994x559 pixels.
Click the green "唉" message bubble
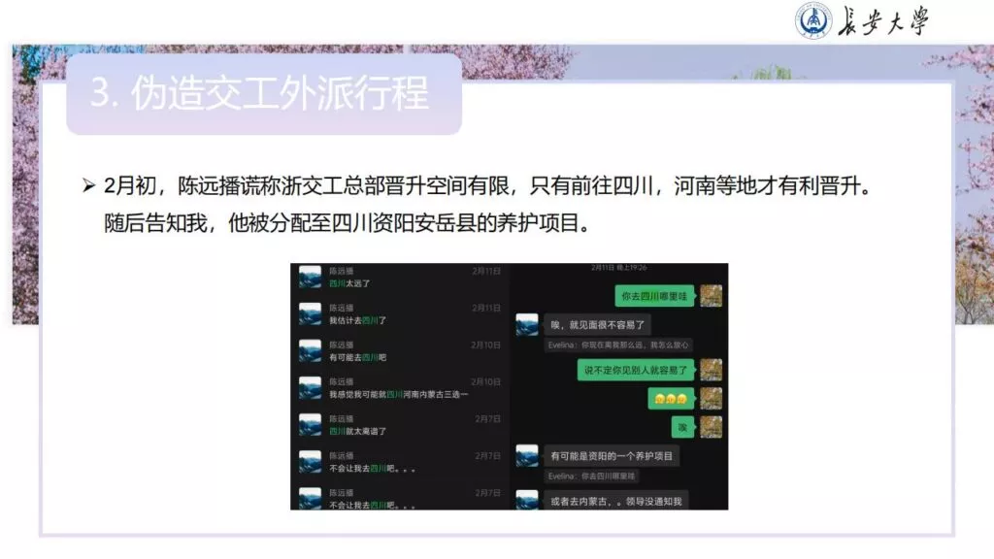pos(682,427)
